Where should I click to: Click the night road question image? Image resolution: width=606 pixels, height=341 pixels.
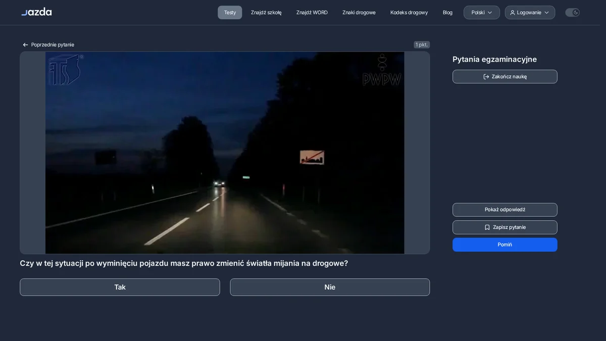pyautogui.click(x=225, y=153)
